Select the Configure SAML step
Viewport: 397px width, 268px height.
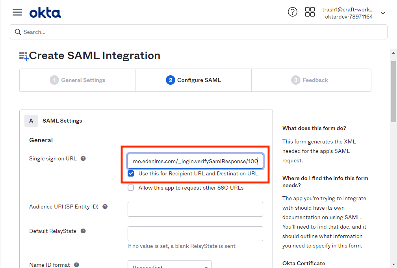[x=193, y=80]
